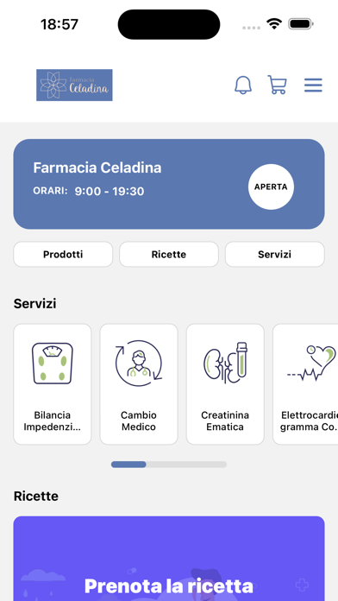Tap the Farmacia Celadina logo

pyautogui.click(x=74, y=85)
